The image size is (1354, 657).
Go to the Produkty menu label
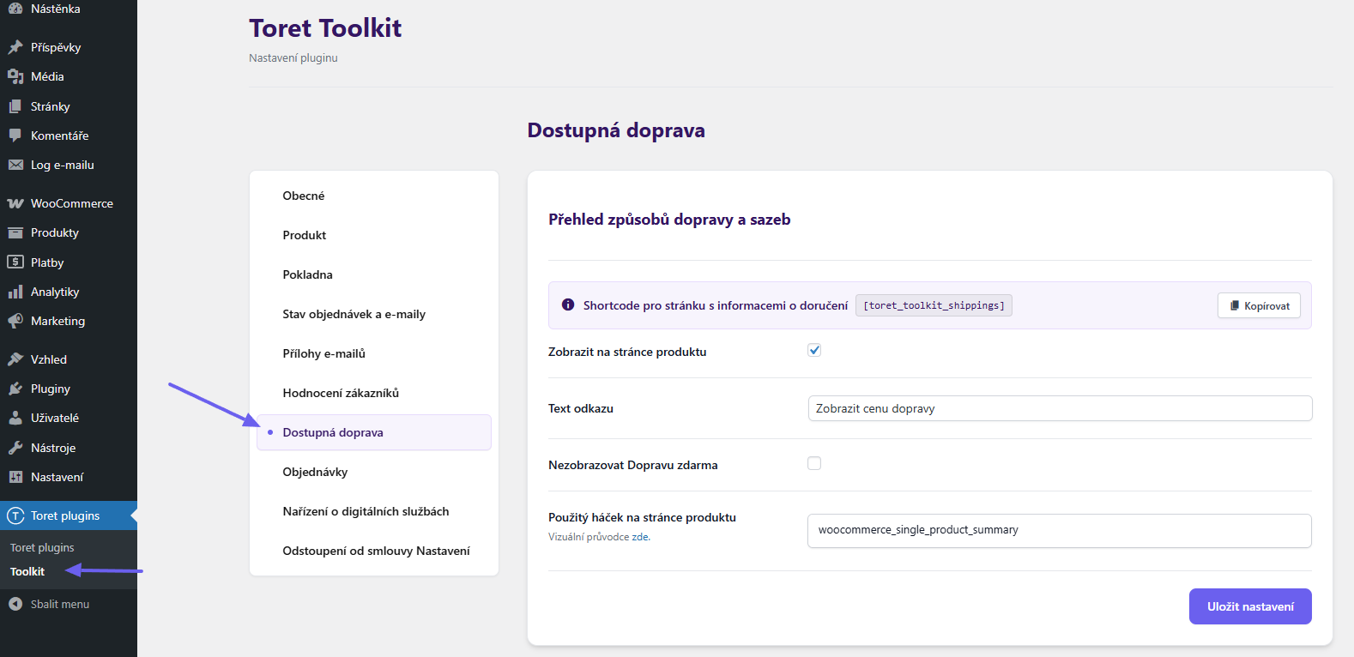tap(55, 232)
